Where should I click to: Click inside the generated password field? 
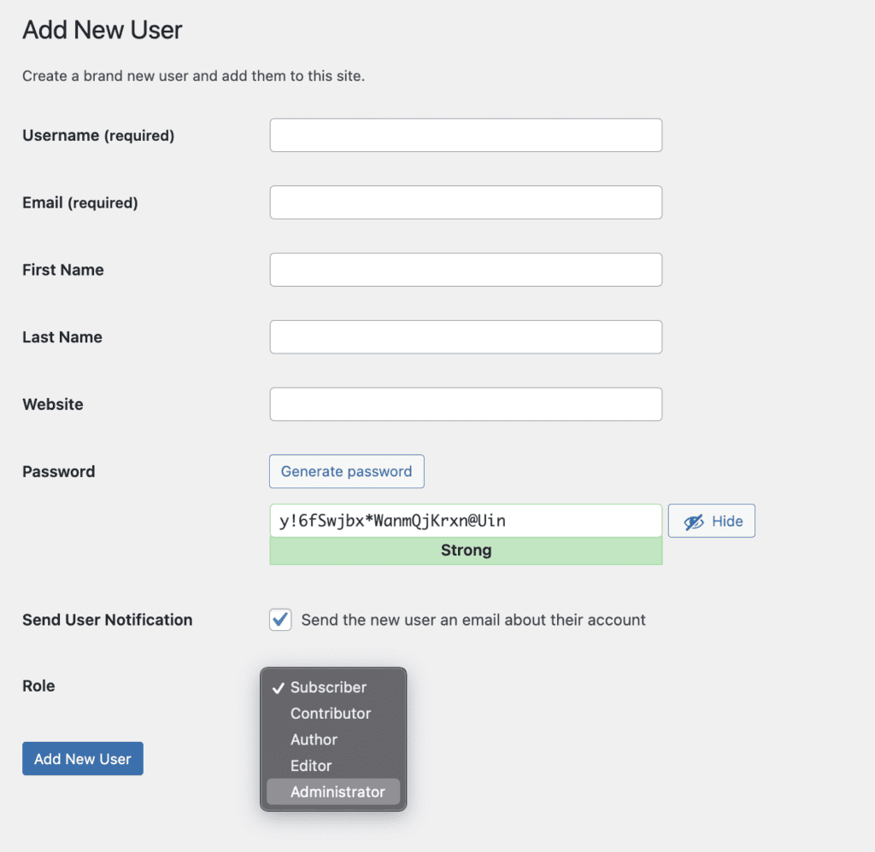point(466,521)
